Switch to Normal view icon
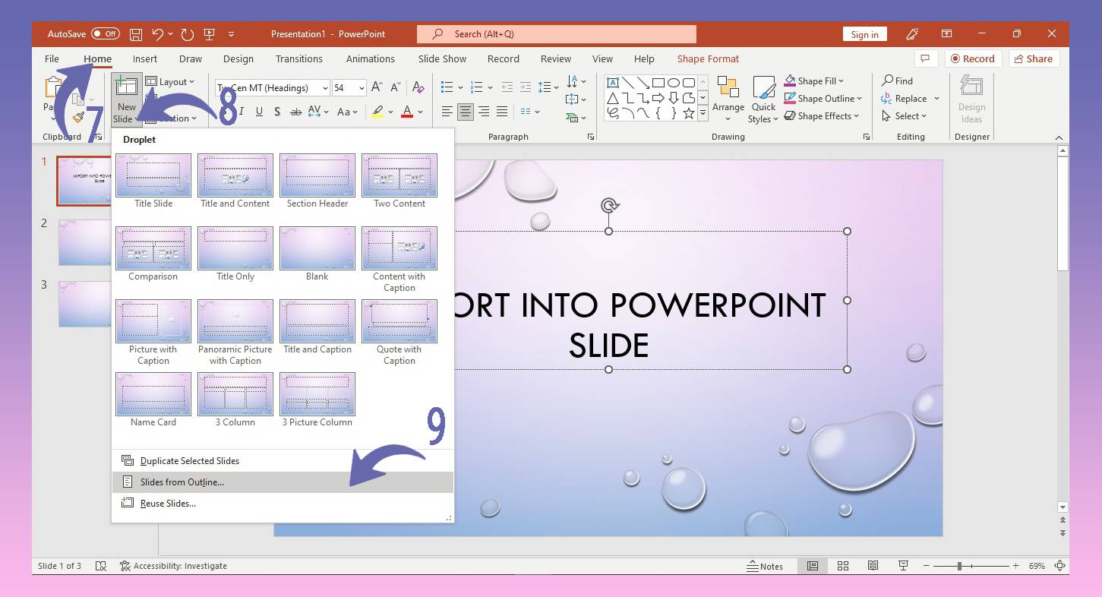 point(813,566)
